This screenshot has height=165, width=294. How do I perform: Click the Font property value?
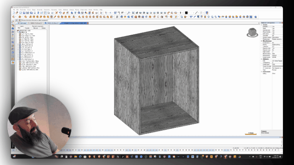pos(277,61)
